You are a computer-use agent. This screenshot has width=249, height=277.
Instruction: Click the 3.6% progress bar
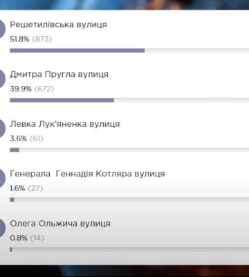pos(129,150)
